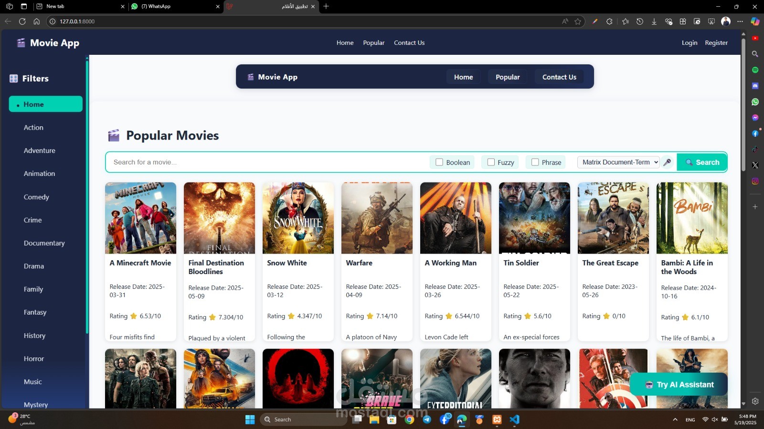Click the green Search button

pos(702,162)
